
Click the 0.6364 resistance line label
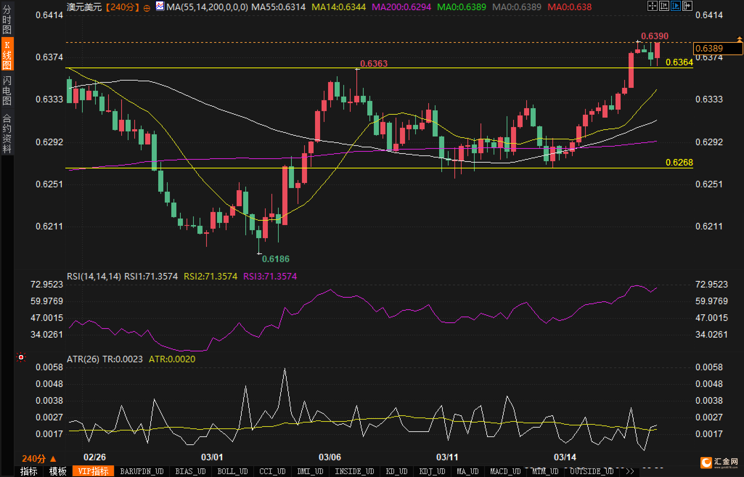(679, 62)
